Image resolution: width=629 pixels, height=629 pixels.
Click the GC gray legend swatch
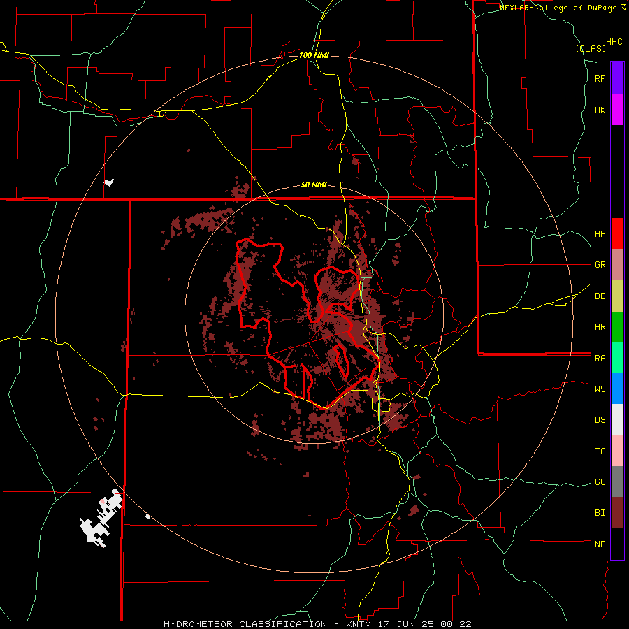click(x=617, y=482)
